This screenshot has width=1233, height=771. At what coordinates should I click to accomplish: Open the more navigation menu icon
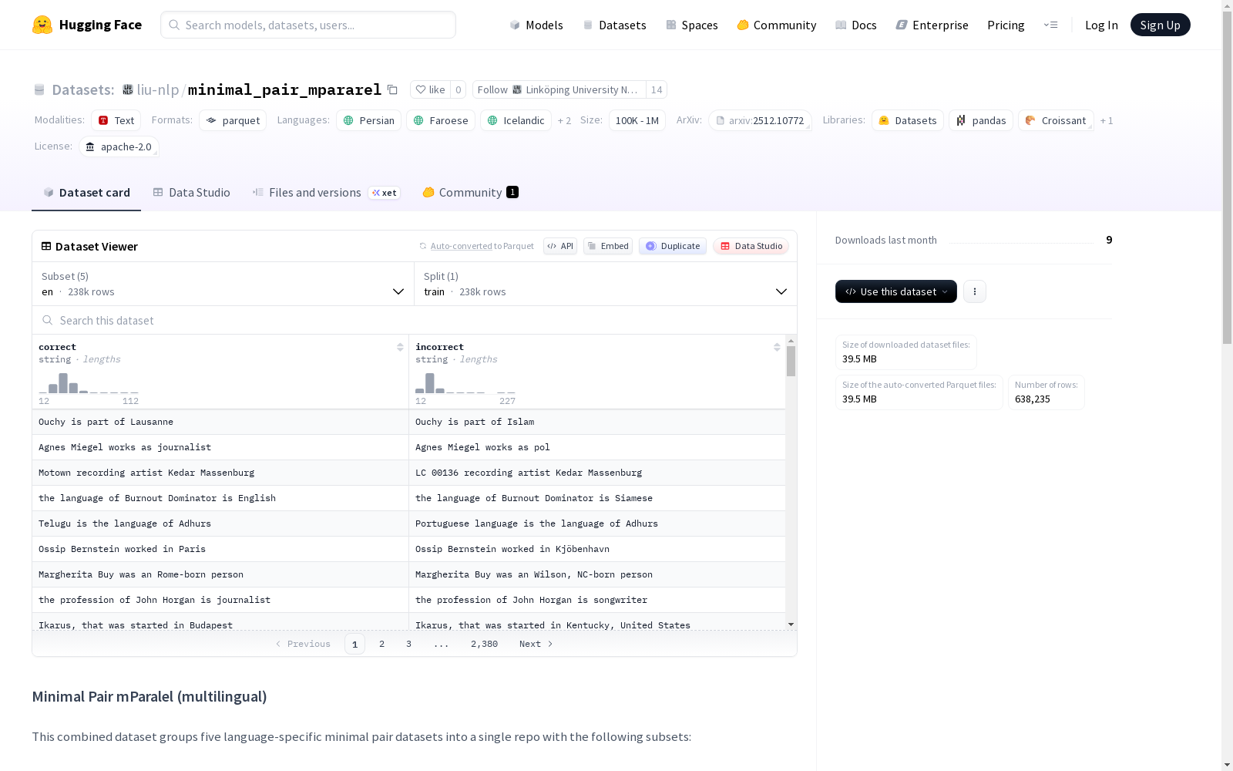(1050, 25)
